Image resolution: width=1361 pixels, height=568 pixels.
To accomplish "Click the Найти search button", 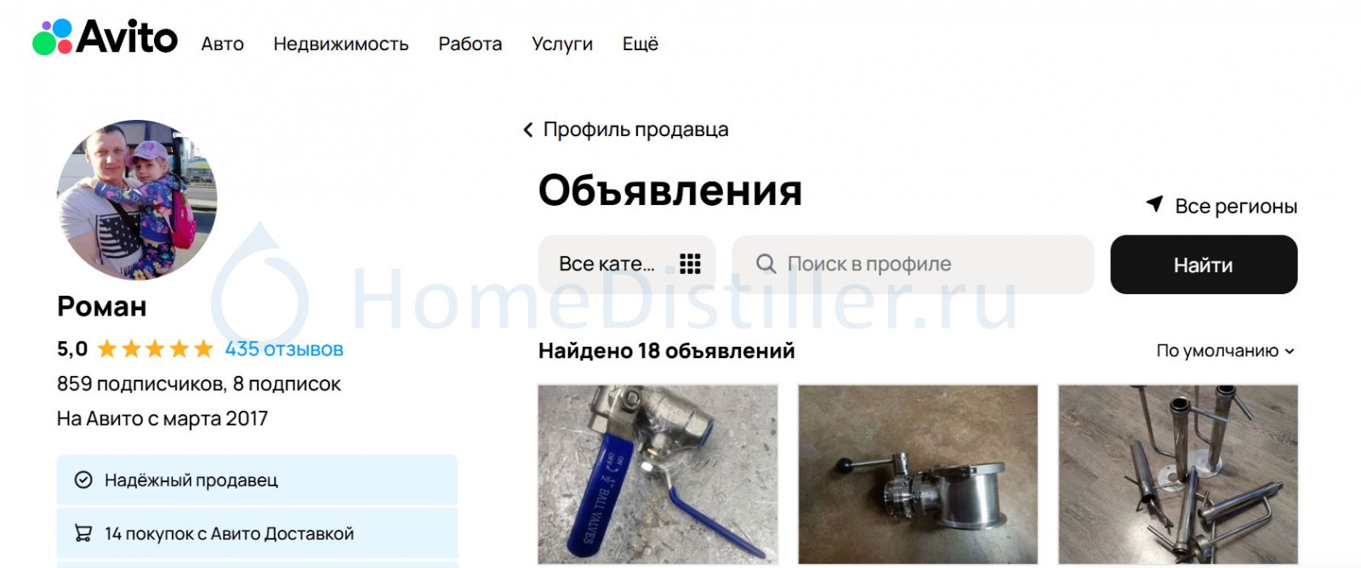I will (x=1204, y=264).
